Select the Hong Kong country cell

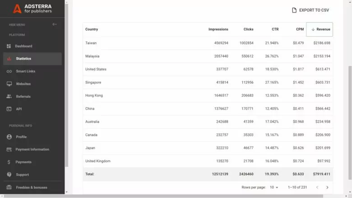pos(94,96)
